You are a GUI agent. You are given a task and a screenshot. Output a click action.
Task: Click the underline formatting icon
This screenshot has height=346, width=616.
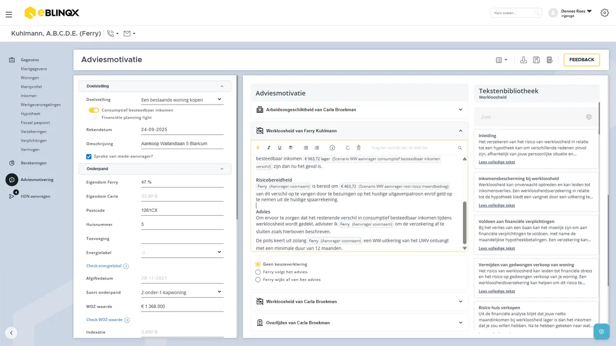(280, 148)
